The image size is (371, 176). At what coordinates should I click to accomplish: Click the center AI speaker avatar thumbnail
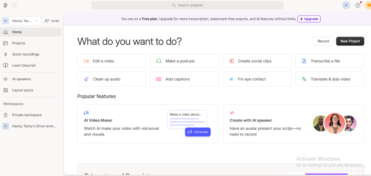(334, 124)
